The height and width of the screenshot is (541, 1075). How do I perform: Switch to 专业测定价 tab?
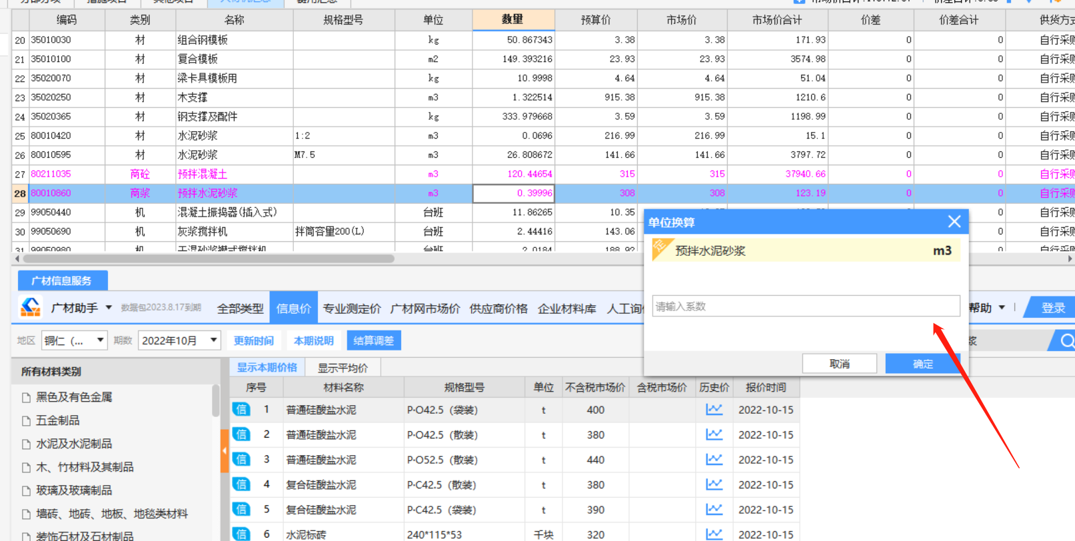pos(352,308)
